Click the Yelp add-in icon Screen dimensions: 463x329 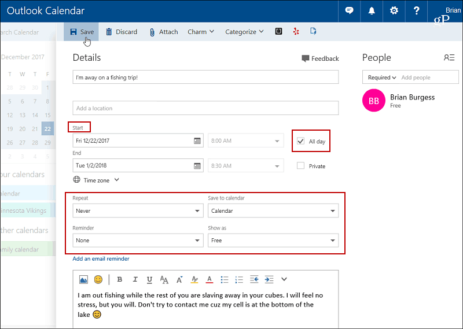coord(296,31)
